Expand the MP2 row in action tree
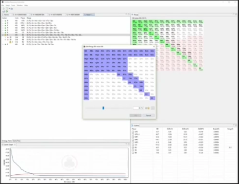The height and width of the screenshot is (184, 239). pyautogui.click(x=3, y=28)
